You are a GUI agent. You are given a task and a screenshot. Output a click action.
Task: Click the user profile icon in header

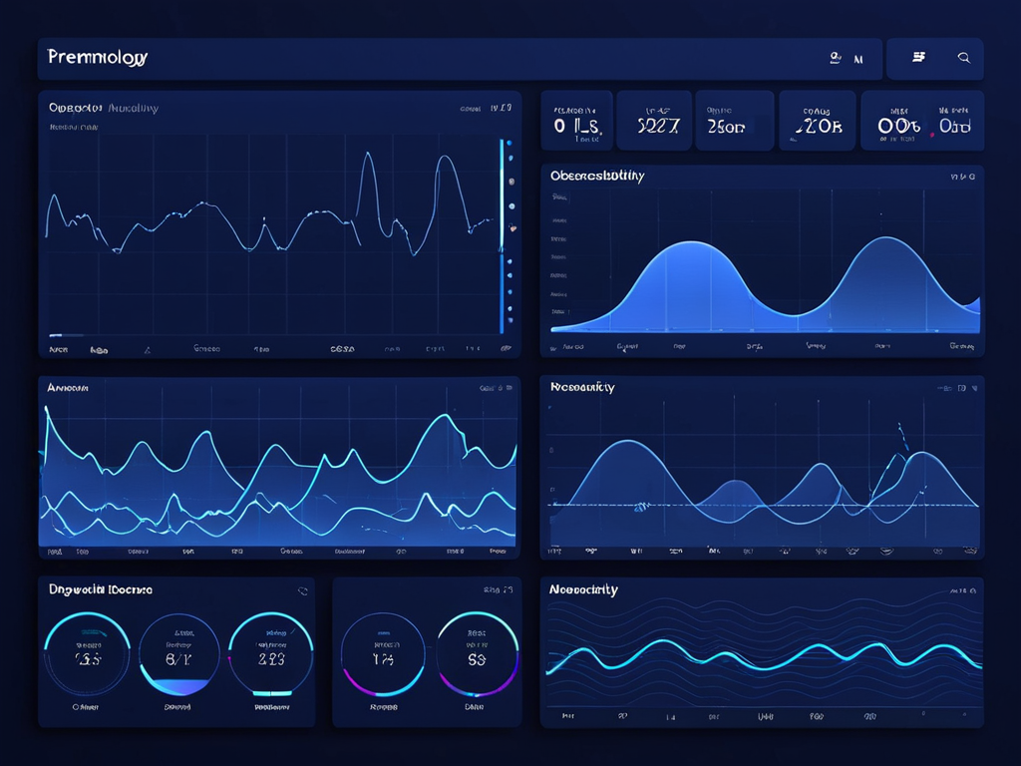[835, 58]
